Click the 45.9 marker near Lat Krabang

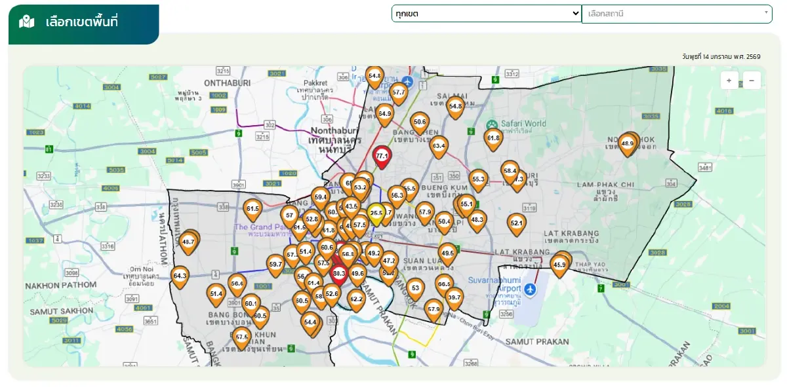tap(559, 265)
